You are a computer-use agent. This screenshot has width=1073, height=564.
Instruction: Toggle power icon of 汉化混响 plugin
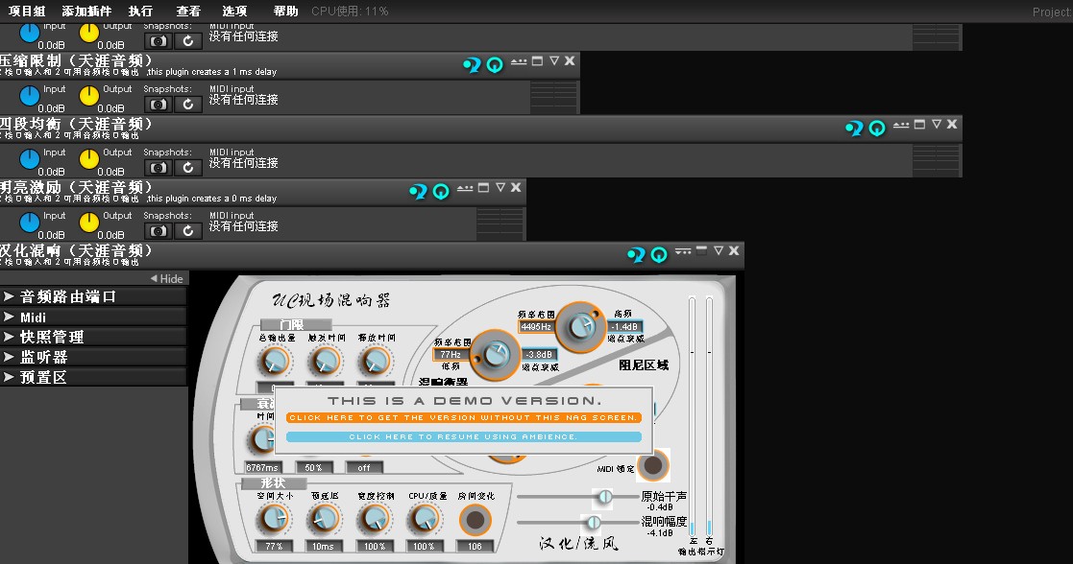659,255
